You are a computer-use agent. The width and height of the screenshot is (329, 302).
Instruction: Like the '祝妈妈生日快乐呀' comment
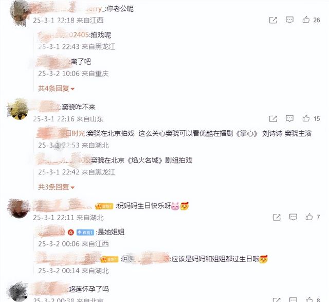tap(309, 217)
